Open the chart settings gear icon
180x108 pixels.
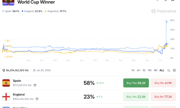(174, 70)
